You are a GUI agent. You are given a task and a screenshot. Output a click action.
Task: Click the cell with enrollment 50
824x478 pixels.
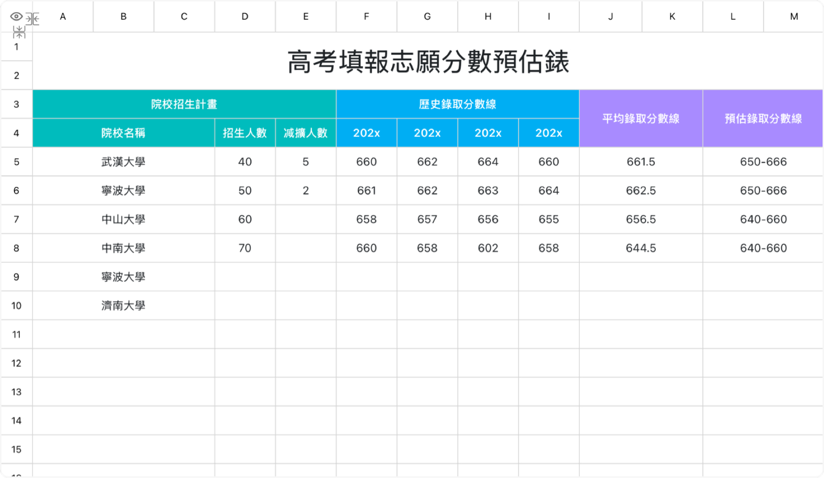(x=245, y=190)
